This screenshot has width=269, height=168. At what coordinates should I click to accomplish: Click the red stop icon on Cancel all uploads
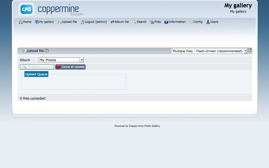(x=58, y=67)
